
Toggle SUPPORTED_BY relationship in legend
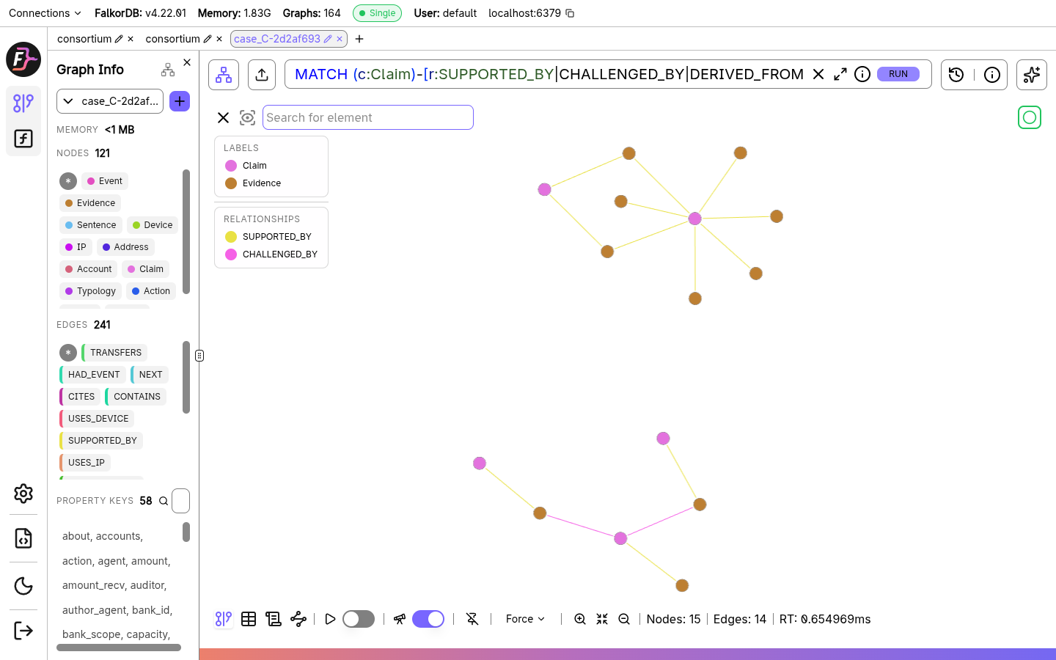click(268, 237)
